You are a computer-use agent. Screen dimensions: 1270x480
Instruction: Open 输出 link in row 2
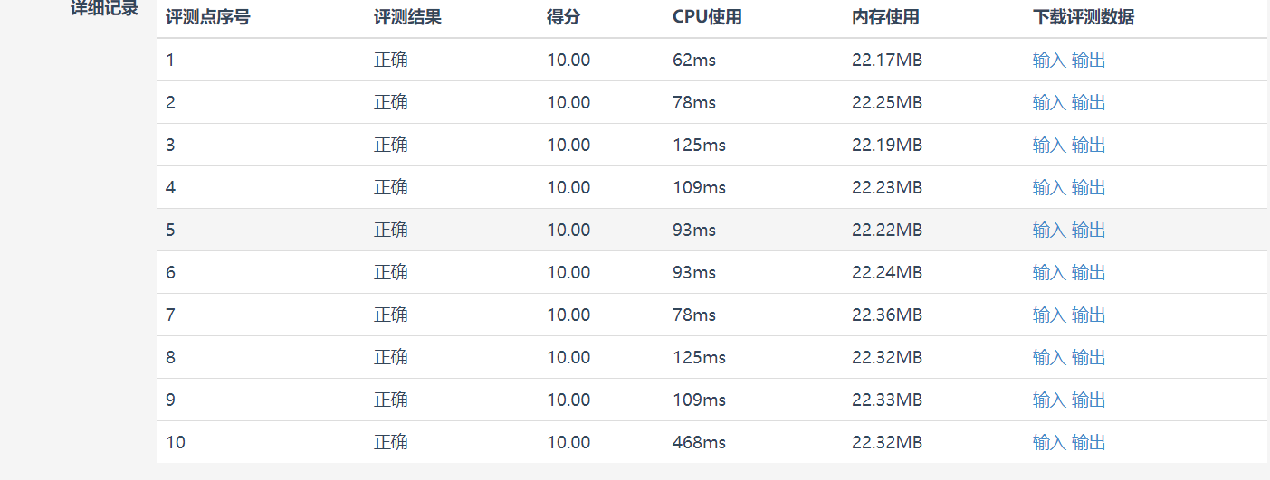pos(1088,103)
